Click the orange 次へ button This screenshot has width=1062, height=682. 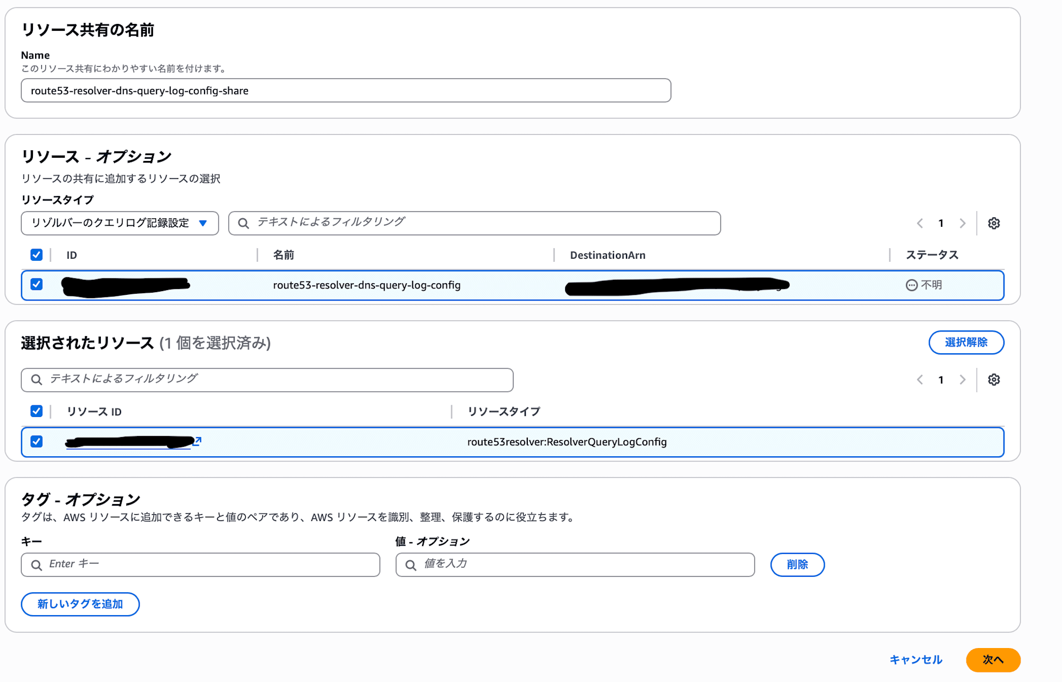[x=992, y=660]
